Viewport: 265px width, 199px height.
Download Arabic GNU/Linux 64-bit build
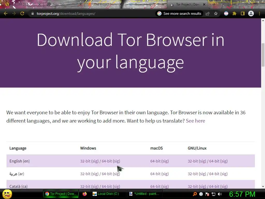tap(214, 174)
